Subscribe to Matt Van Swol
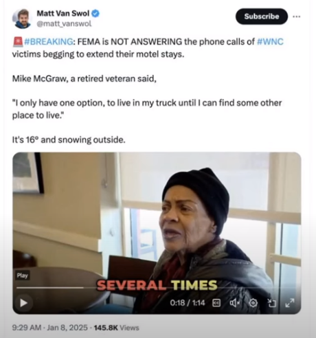This screenshot has width=316, height=338. 262,16
